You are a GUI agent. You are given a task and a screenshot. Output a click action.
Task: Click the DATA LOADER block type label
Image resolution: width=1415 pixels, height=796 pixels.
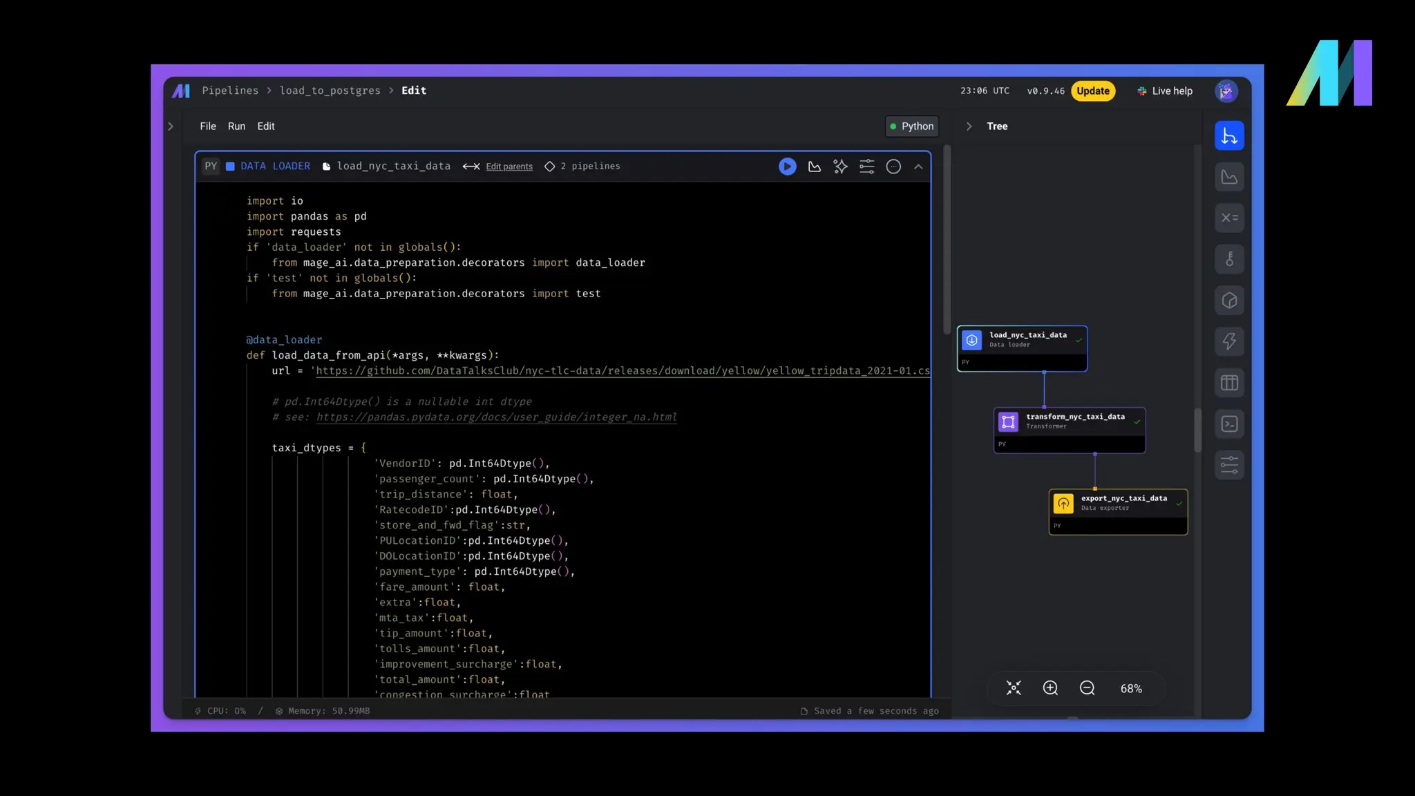(275, 167)
